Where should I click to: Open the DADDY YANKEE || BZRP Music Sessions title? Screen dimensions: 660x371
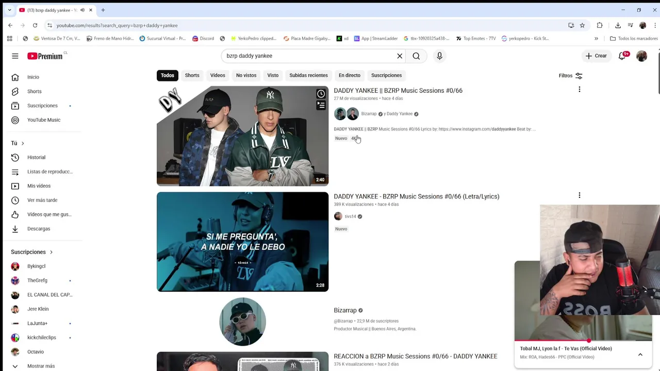[398, 91]
